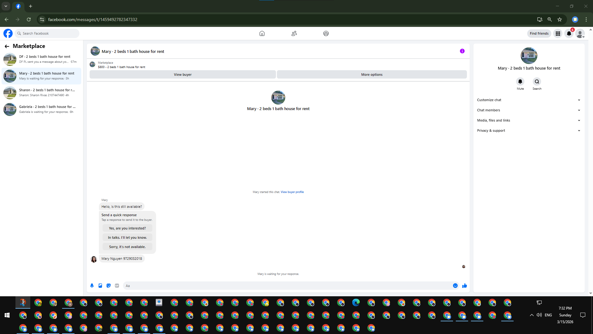Image resolution: width=593 pixels, height=334 pixels.
Task: Open the Facebook menu grid icon
Action: point(558,33)
